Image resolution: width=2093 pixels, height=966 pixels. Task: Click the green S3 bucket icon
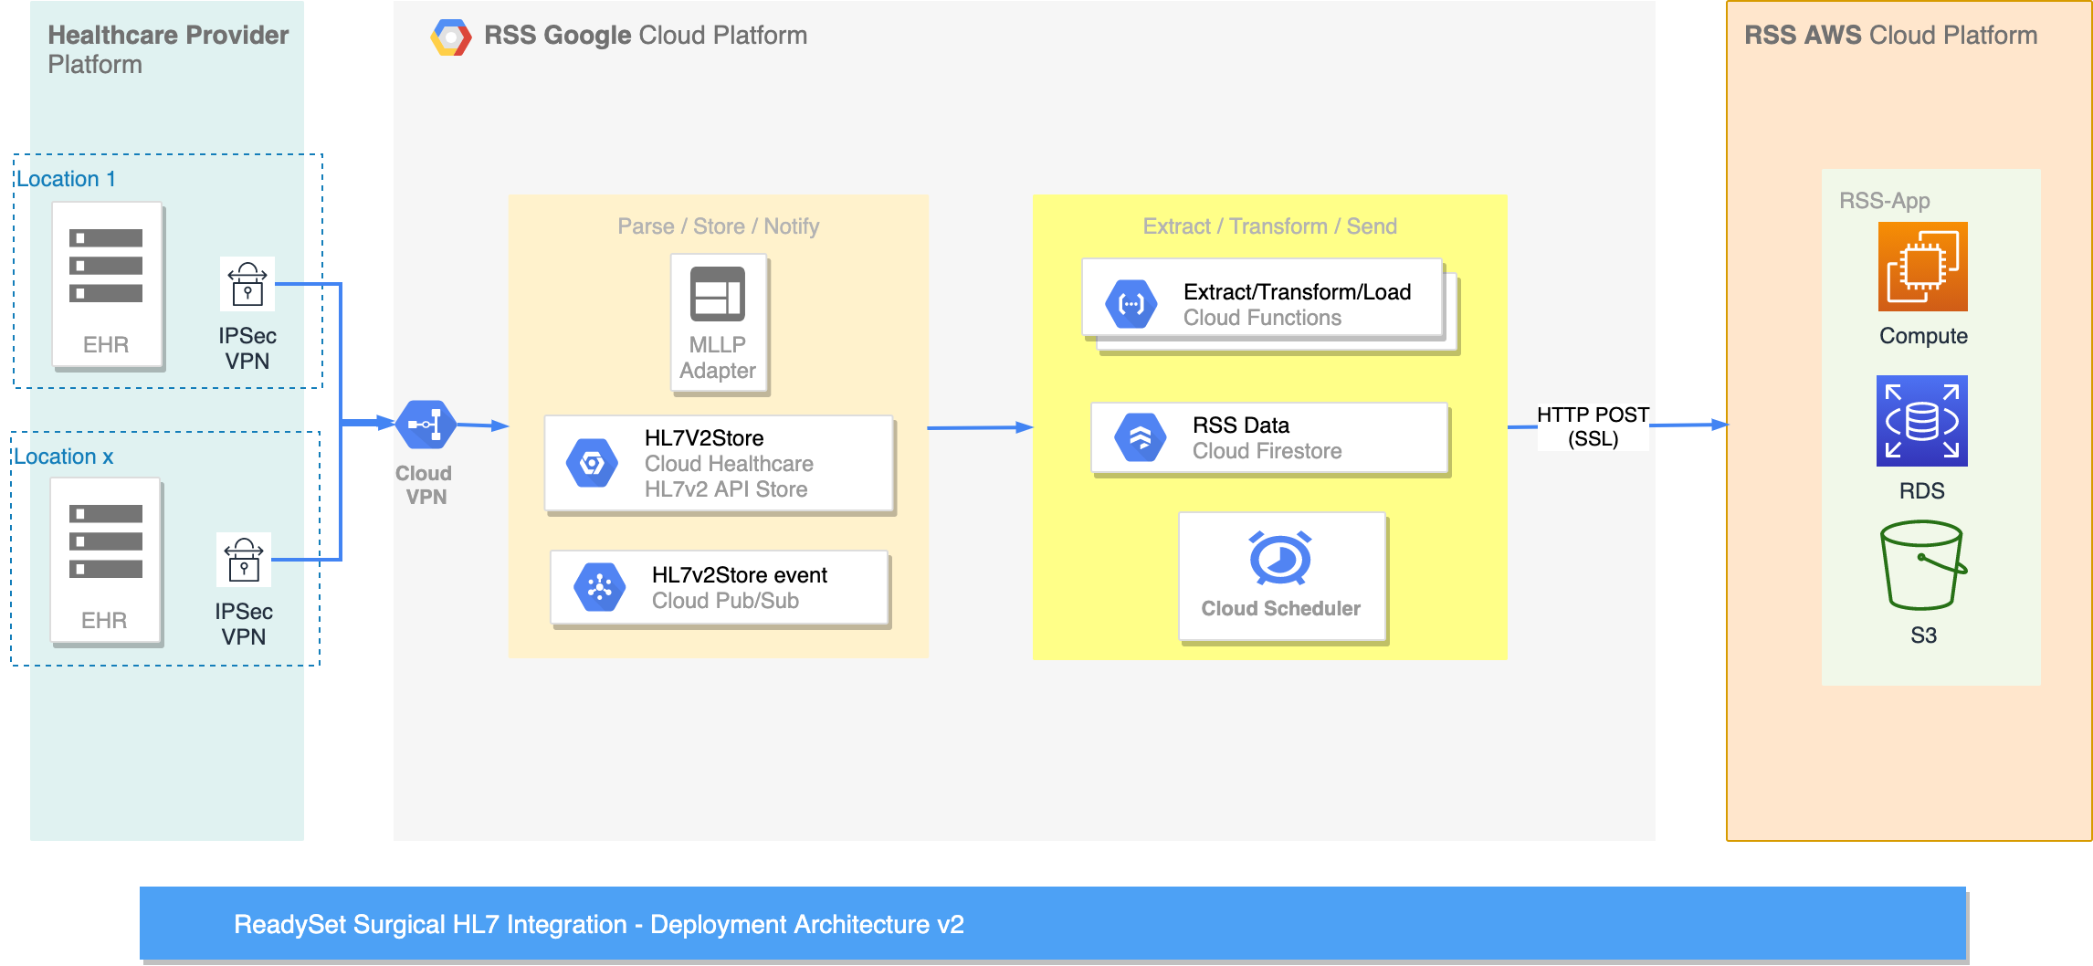tap(1923, 565)
